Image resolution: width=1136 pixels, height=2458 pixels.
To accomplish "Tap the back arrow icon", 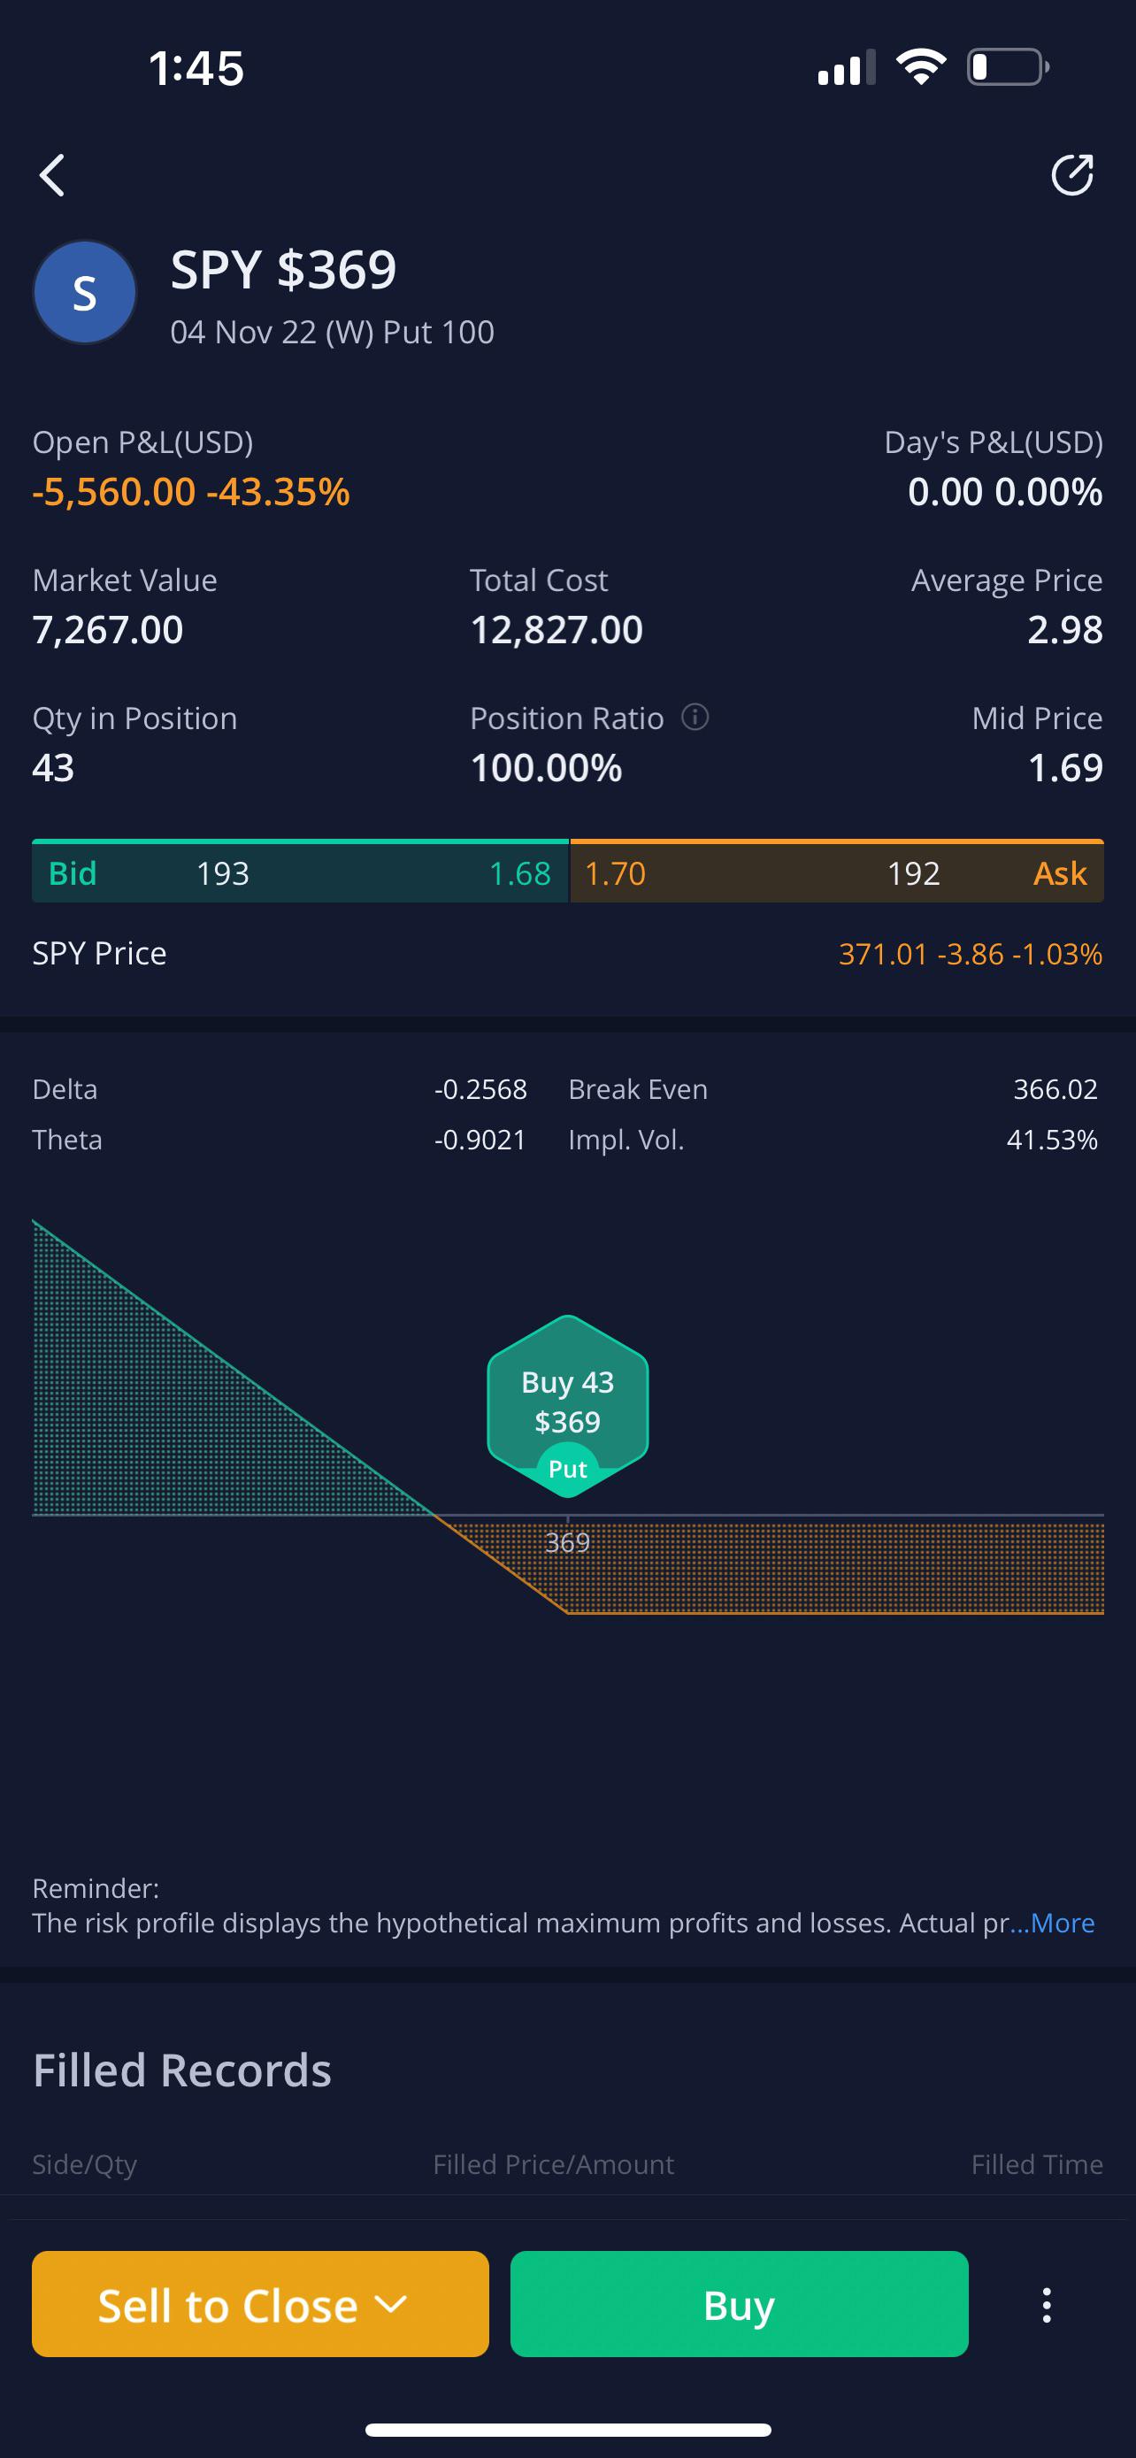I will (52, 175).
